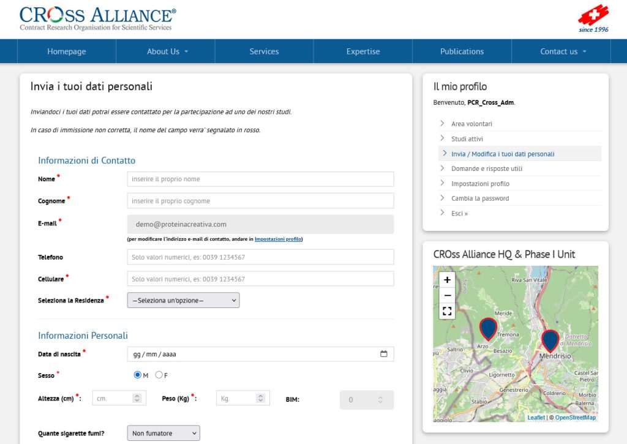Open the Seleziona la Residenza dropdown
Screen dimensions: 627x444
pyautogui.click(x=182, y=300)
